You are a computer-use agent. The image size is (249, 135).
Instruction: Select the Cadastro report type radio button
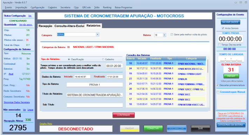coord(103,59)
